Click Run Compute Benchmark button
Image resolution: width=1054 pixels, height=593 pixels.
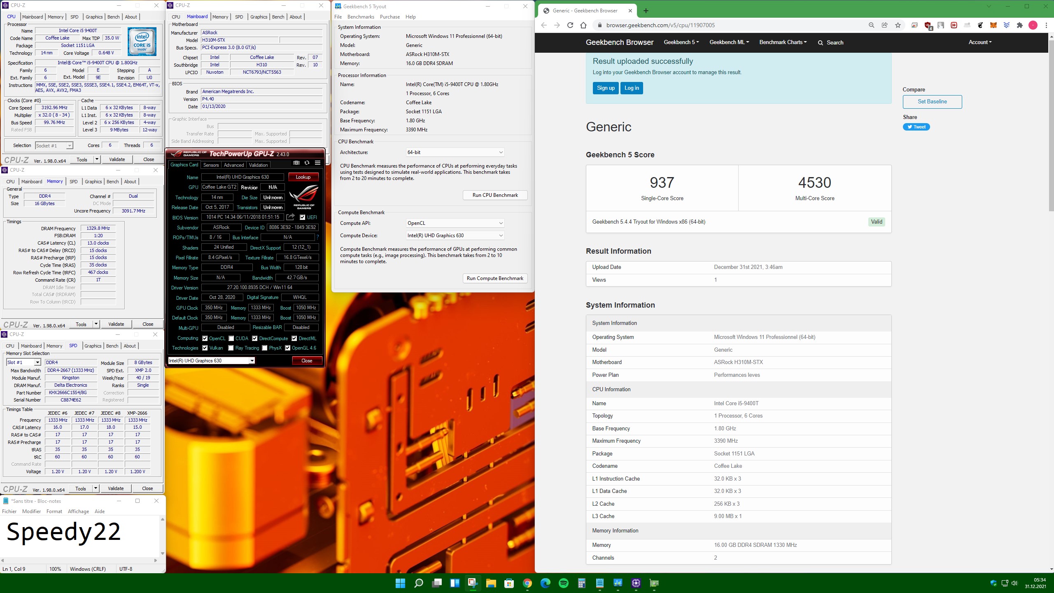[x=495, y=278]
